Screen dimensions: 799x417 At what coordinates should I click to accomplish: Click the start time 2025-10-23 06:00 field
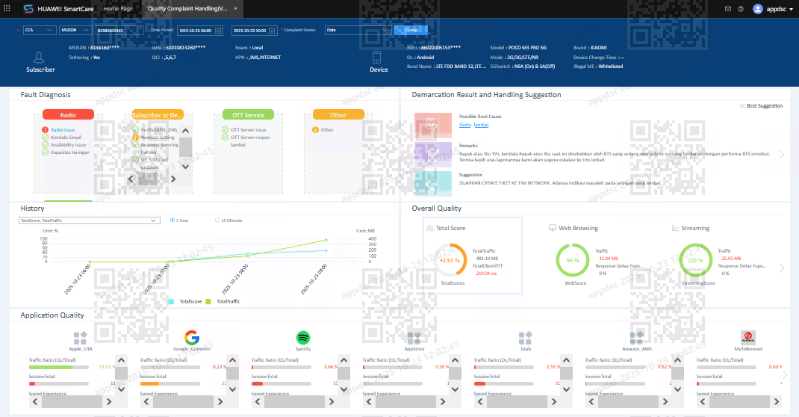tap(200, 31)
